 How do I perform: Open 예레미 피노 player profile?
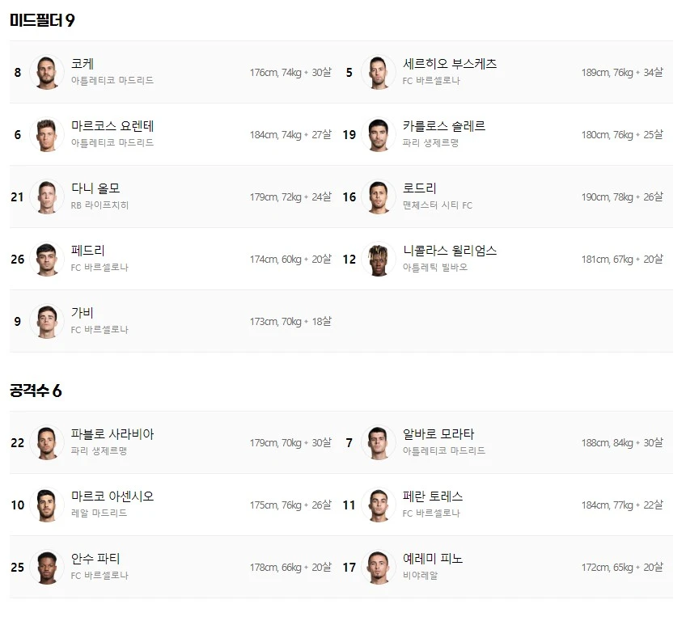[433, 559]
